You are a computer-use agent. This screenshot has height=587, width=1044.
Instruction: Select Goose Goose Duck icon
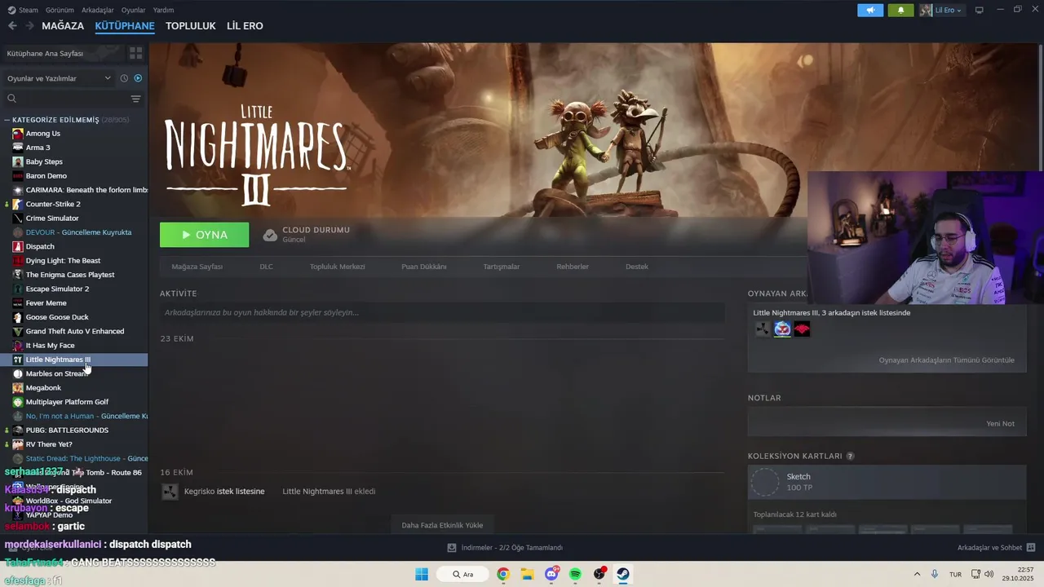click(x=18, y=317)
